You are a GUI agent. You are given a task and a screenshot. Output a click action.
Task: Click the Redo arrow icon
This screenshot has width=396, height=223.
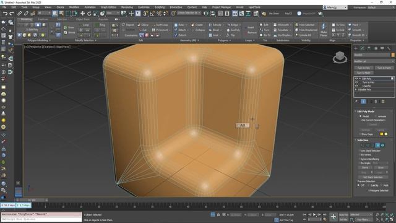11,14
